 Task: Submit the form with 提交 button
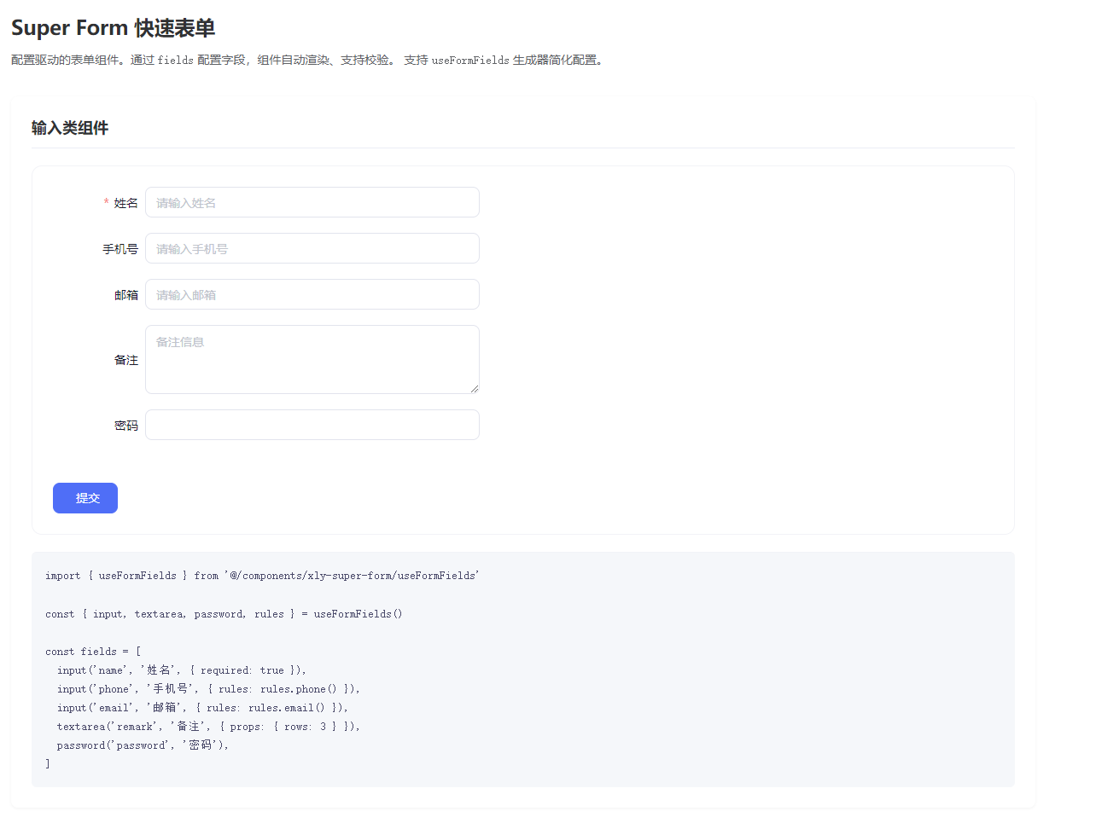(85, 498)
